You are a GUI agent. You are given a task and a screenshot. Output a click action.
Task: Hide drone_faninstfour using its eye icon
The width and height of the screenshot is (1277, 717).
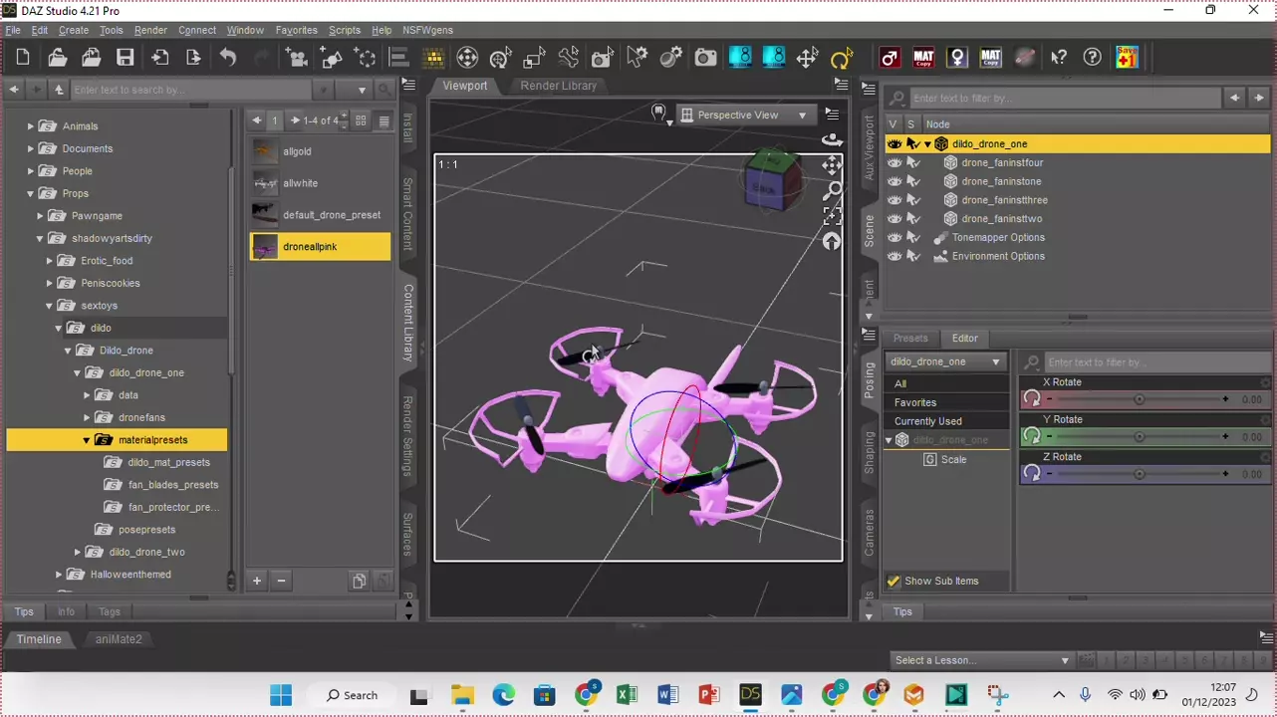tap(894, 162)
